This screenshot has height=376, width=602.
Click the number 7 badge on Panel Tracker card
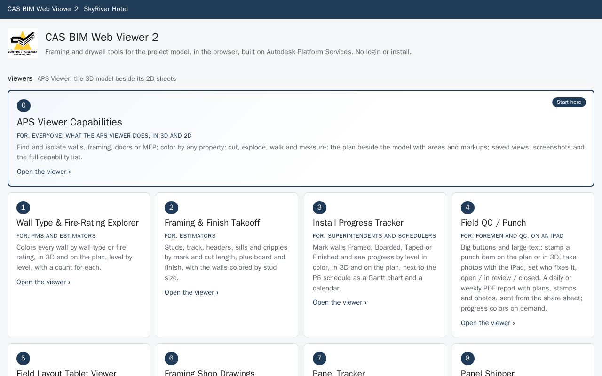click(319, 359)
